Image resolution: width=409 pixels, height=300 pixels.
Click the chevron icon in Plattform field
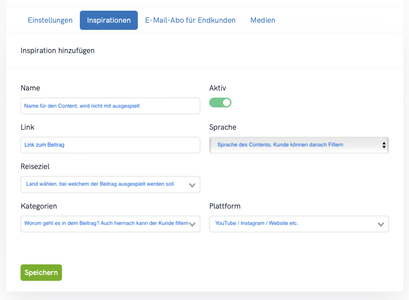[381, 224]
